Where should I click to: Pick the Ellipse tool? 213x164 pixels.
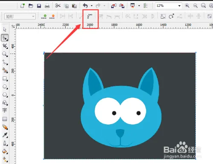tap(5, 87)
